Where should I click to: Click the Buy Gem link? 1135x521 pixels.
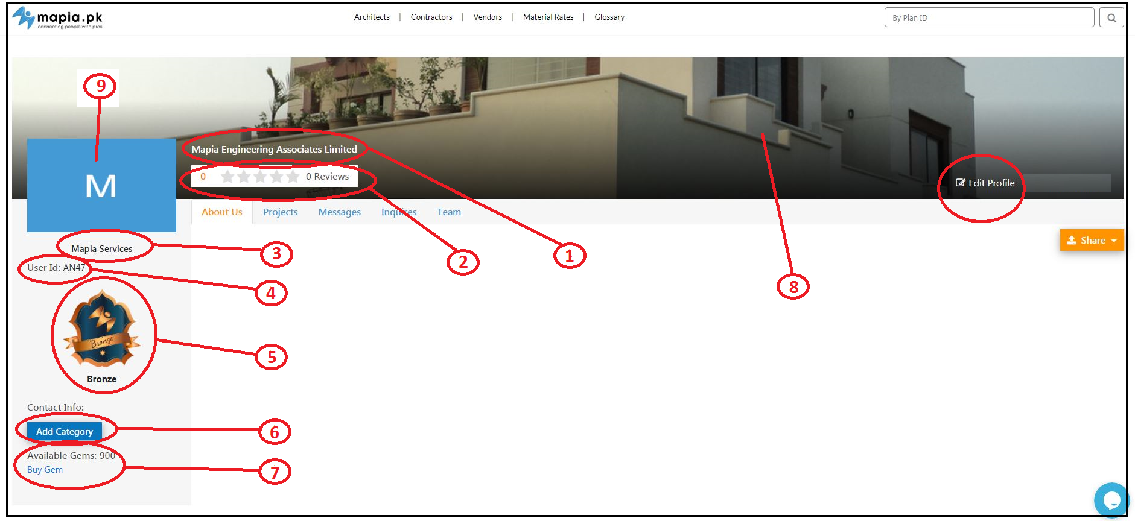coord(45,470)
